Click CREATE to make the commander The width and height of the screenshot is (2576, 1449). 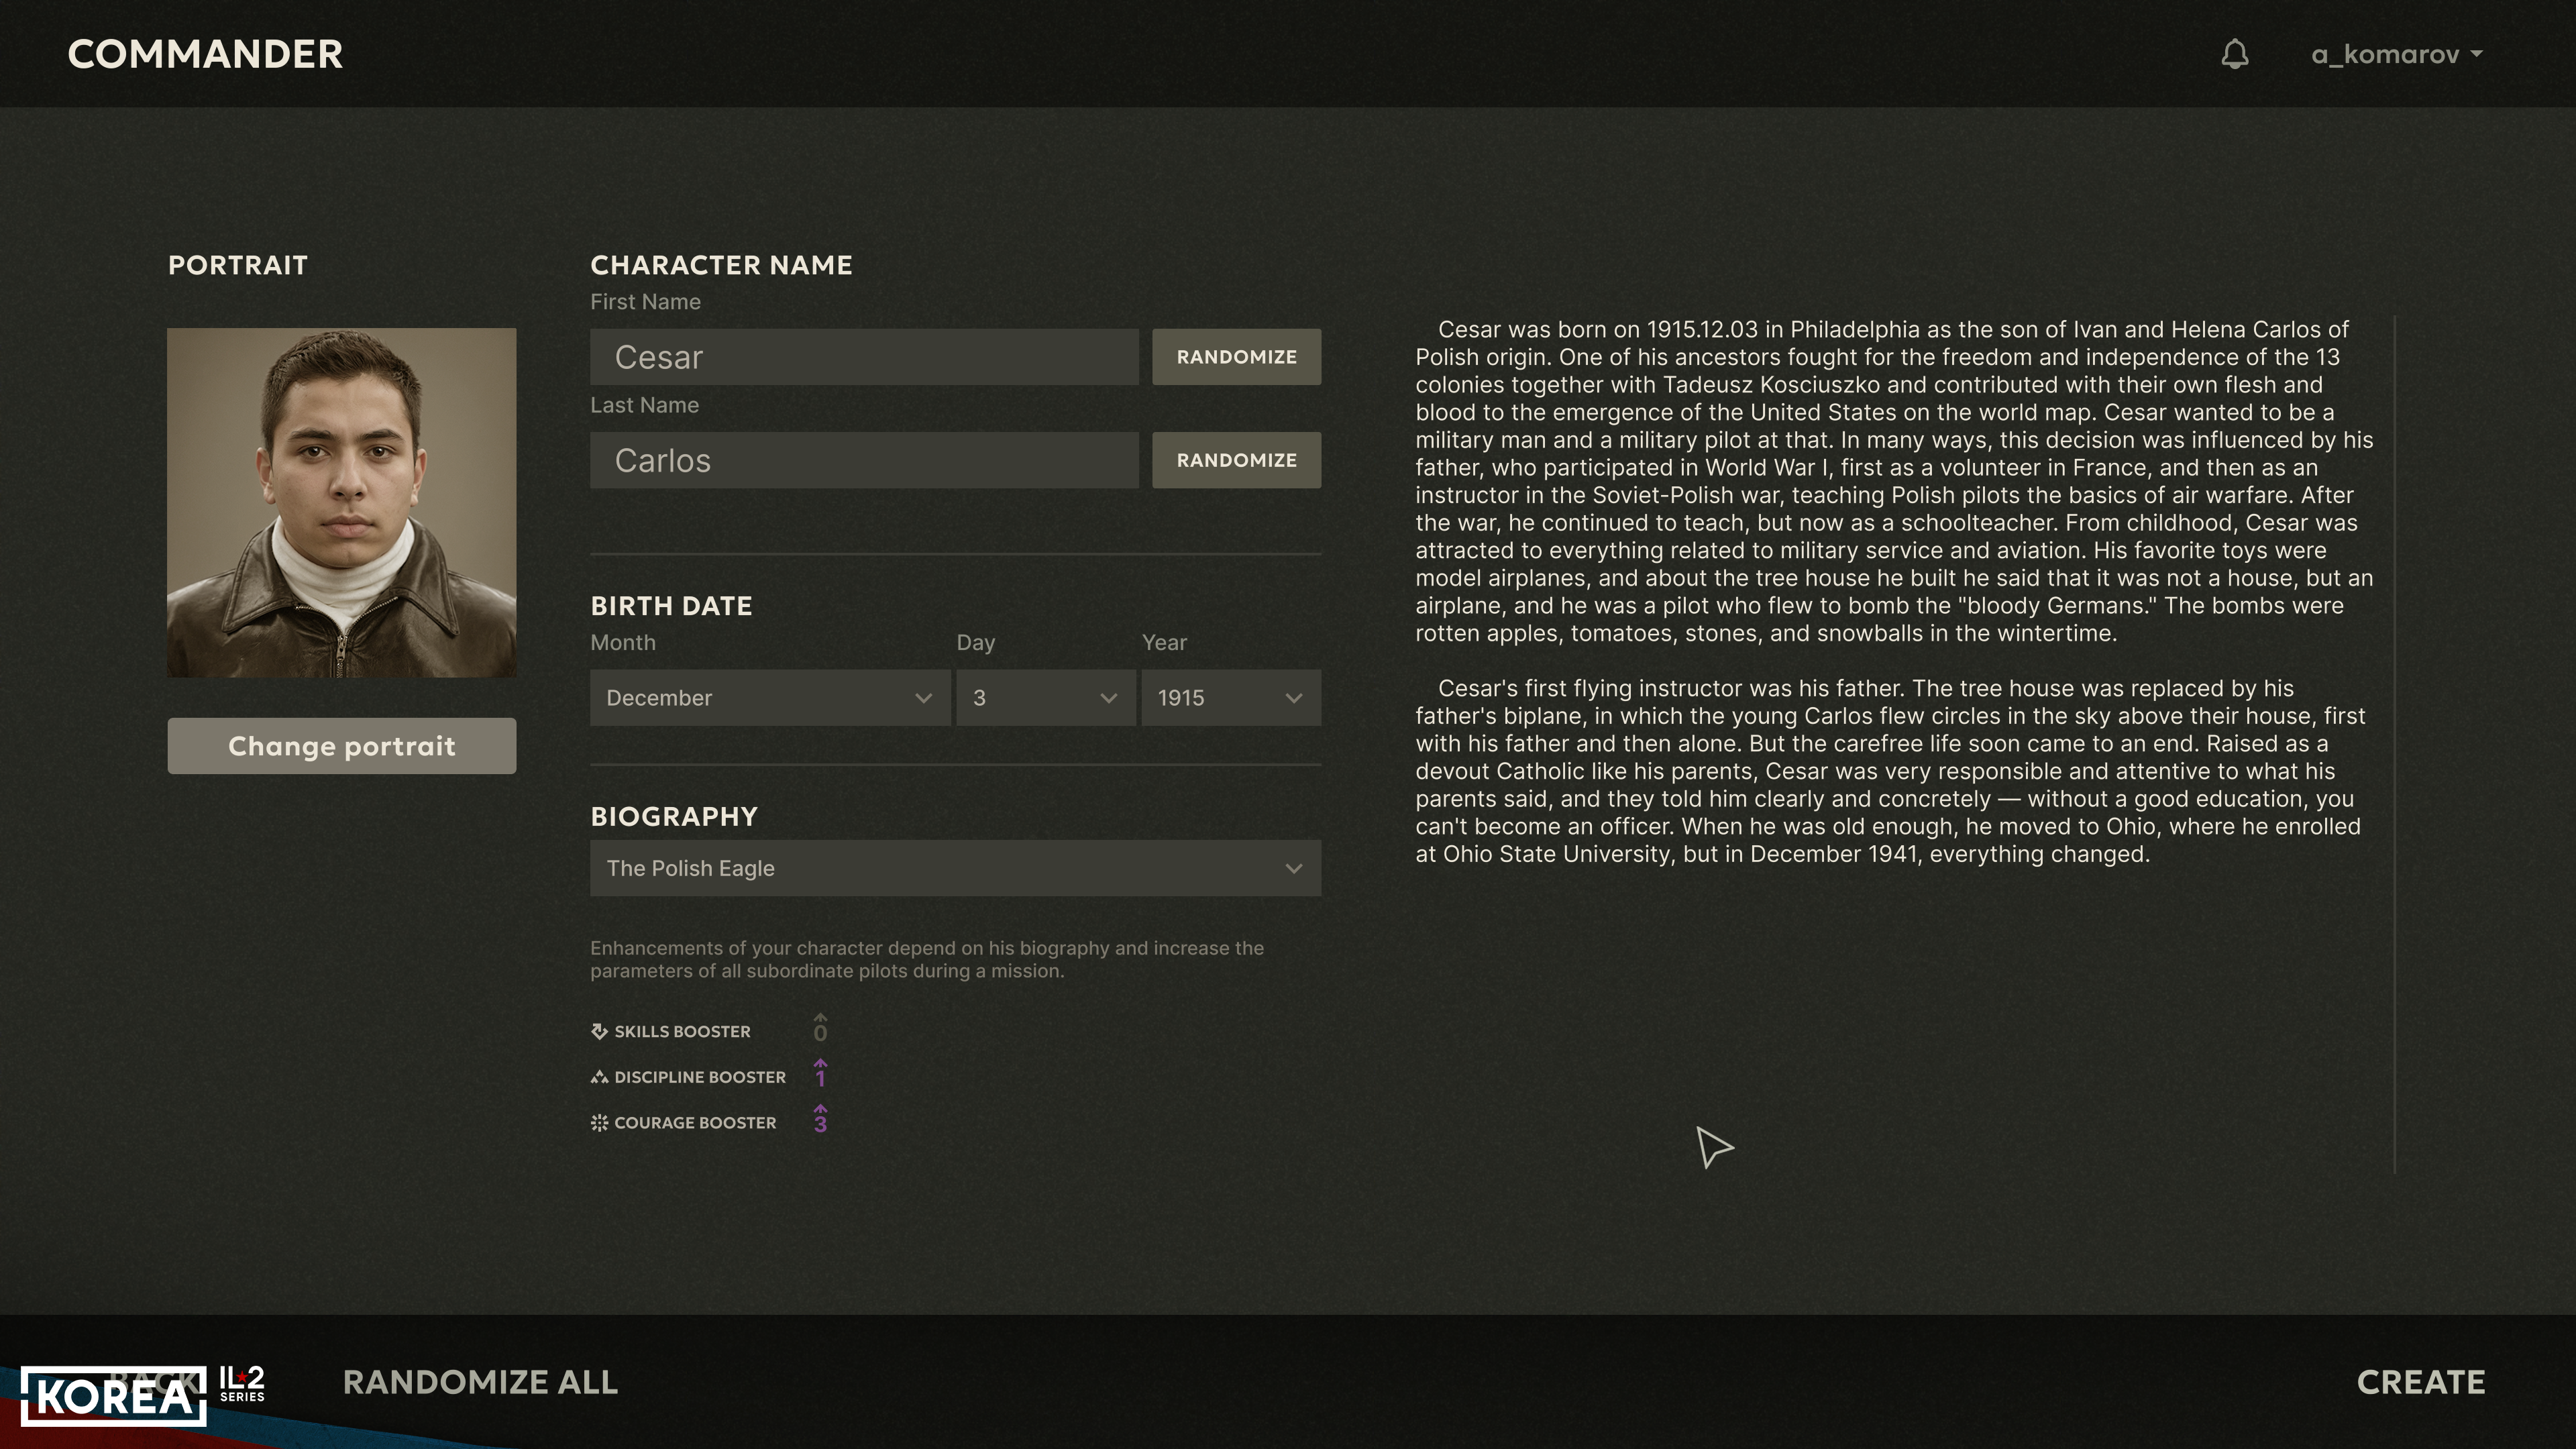(2421, 1382)
